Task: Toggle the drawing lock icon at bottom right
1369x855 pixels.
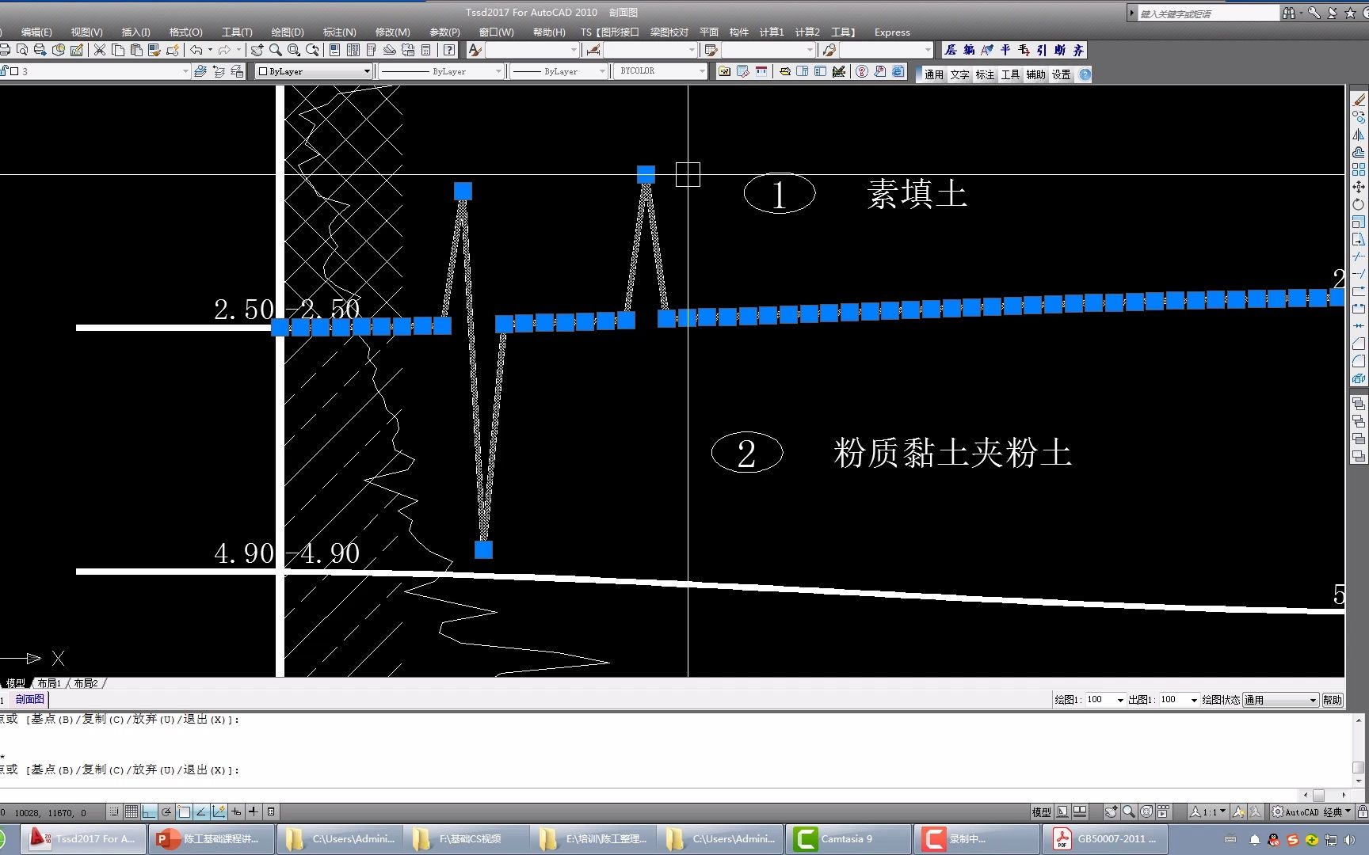Action: coord(1363,811)
